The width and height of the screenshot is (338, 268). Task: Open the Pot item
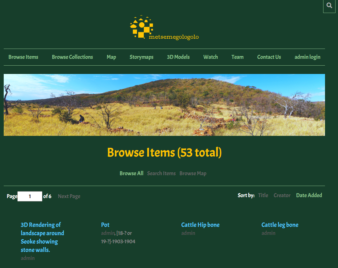[x=105, y=225]
